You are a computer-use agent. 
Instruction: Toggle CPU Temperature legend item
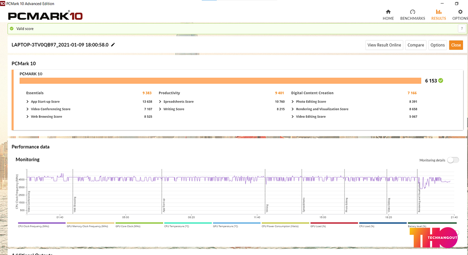pyautogui.click(x=188, y=225)
